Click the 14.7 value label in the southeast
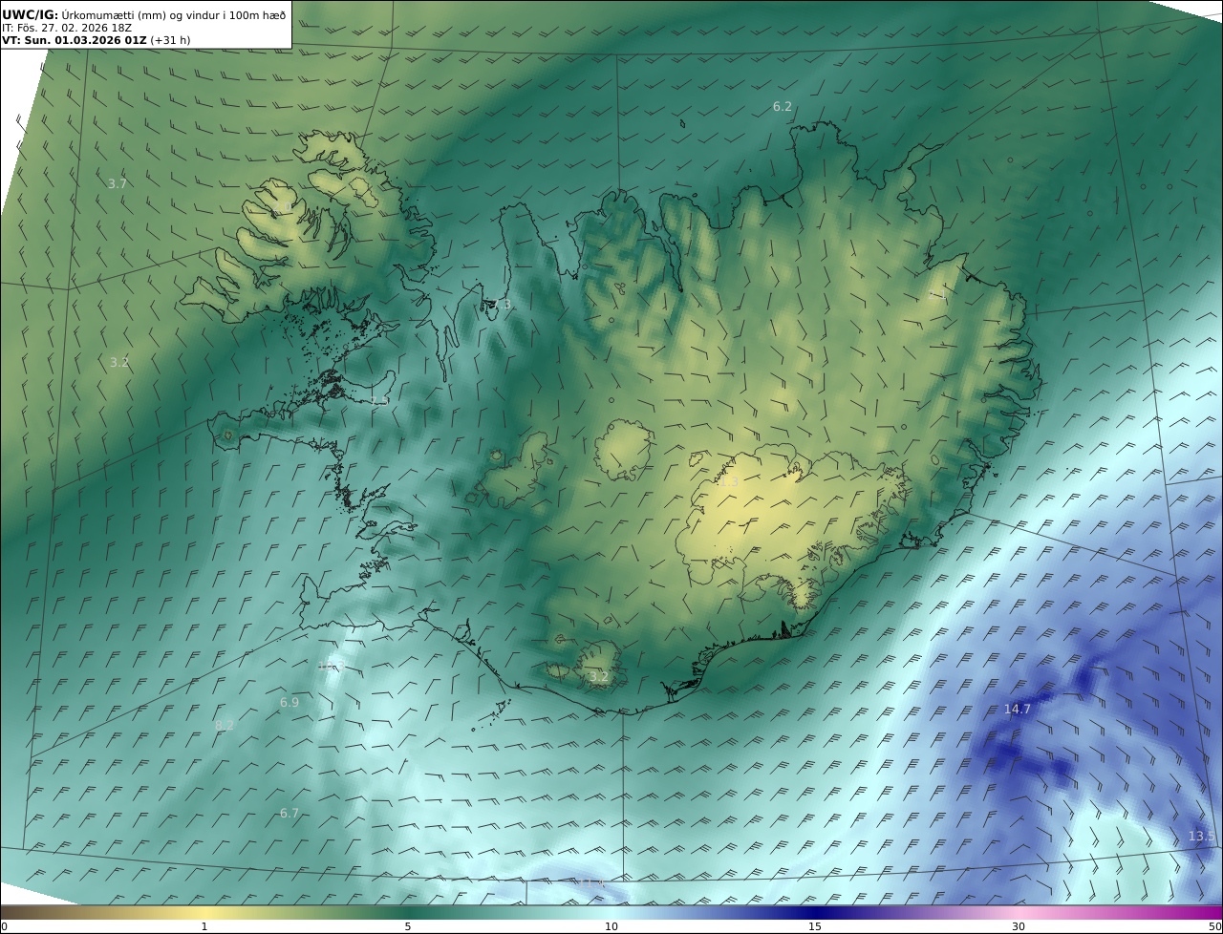1223x934 pixels. point(1018,709)
